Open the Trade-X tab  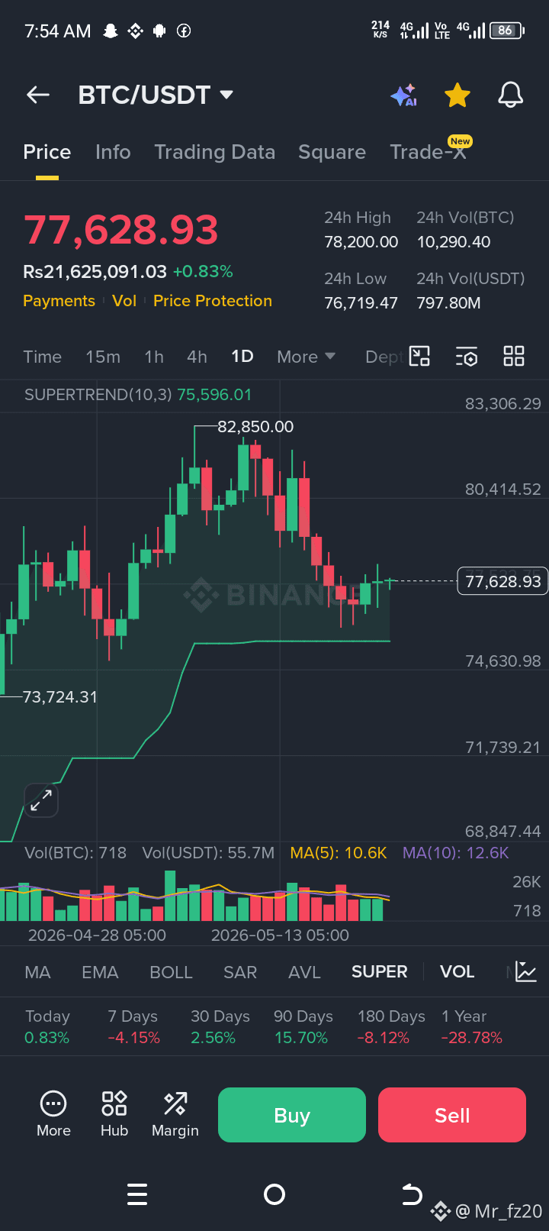tap(428, 152)
